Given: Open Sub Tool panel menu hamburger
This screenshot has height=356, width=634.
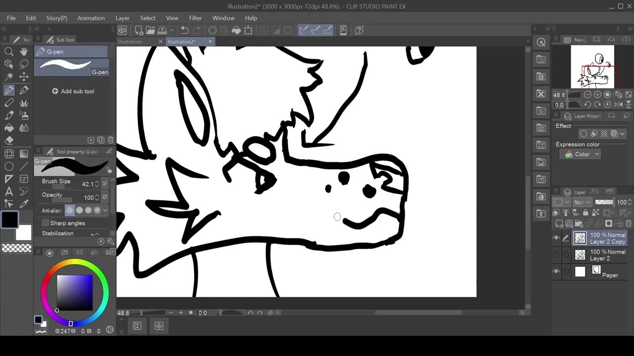Looking at the screenshot, I should [38, 40].
